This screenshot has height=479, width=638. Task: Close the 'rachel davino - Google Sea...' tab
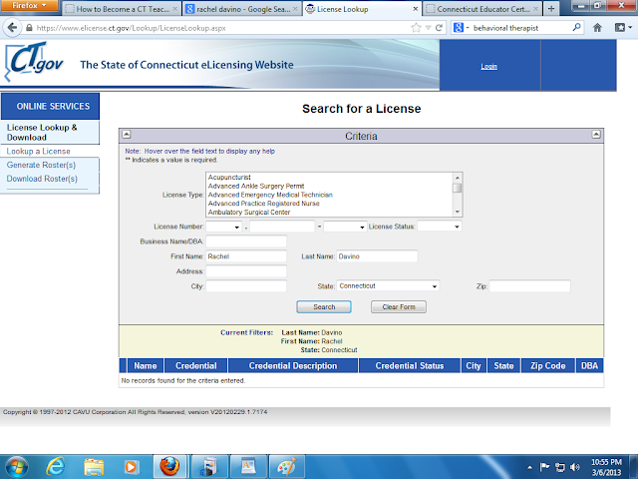(x=296, y=9)
